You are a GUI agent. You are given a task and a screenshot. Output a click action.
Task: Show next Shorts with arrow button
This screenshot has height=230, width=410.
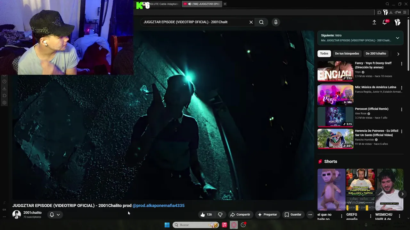click(402, 194)
